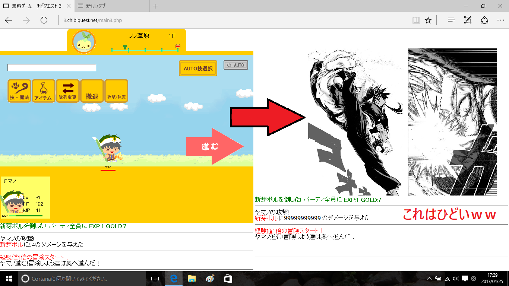Toggle the AUTO power switch
Screen dimensions: 509x286
click(x=236, y=65)
